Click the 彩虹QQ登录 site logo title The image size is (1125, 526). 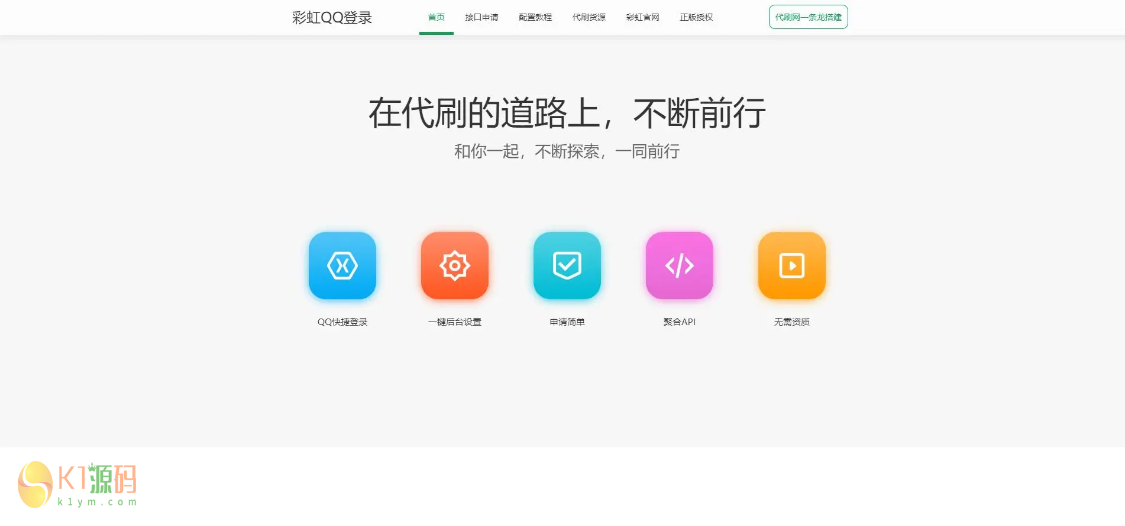pyautogui.click(x=332, y=18)
